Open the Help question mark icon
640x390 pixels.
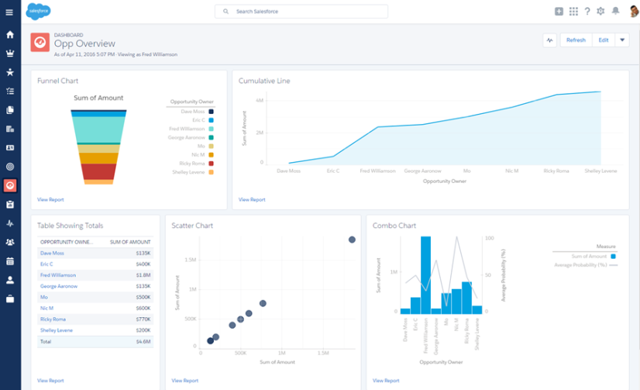coord(587,12)
